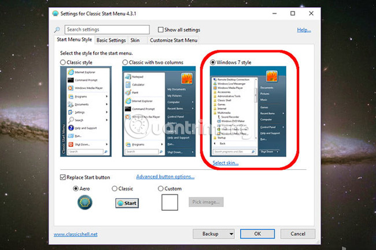Click the disabled Pick image button
Image resolution: width=376 pixels, height=250 pixels.
[x=206, y=202]
